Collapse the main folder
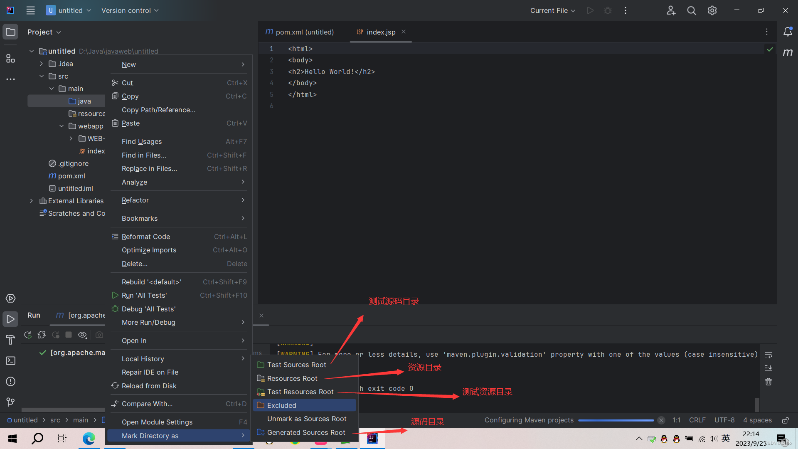 (52, 89)
